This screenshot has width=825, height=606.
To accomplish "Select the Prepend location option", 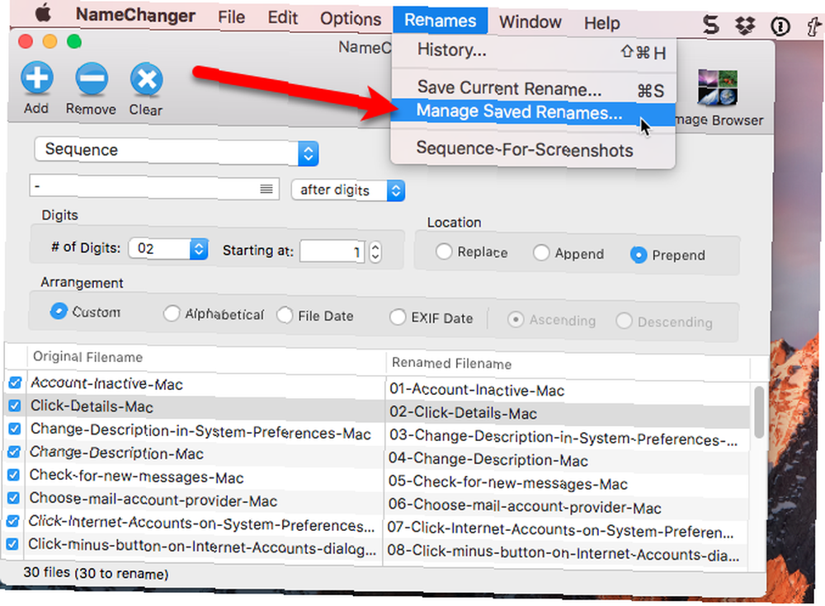I will (639, 255).
